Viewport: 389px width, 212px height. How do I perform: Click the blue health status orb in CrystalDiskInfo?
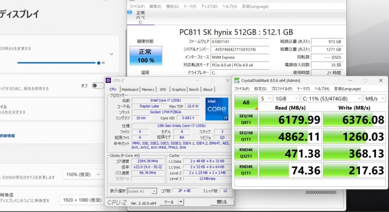click(130, 12)
